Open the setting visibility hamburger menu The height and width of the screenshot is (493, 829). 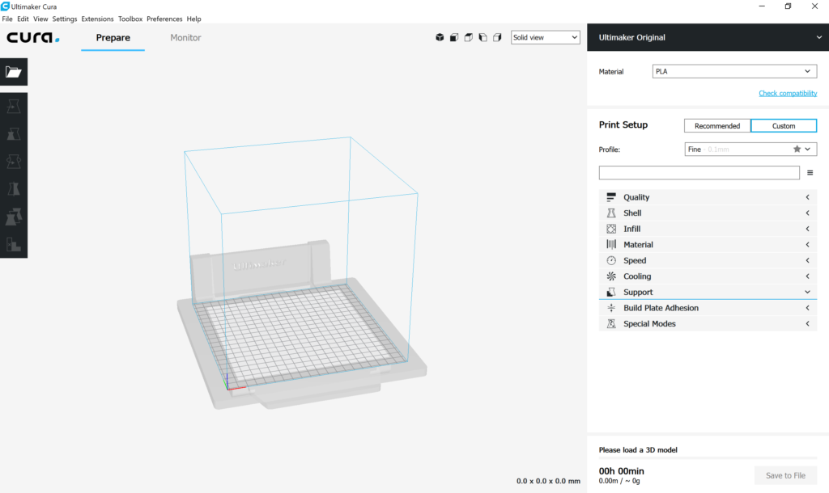coord(810,172)
